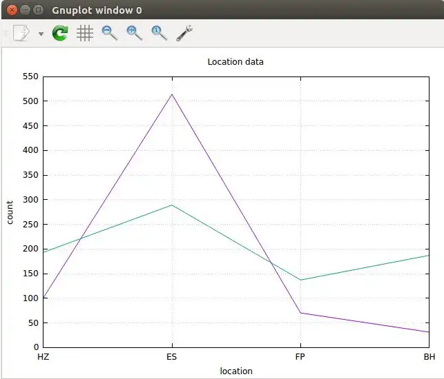Screen dimensions: 444x379
Task: Replot the graph with green refresh icon
Action: [60, 33]
